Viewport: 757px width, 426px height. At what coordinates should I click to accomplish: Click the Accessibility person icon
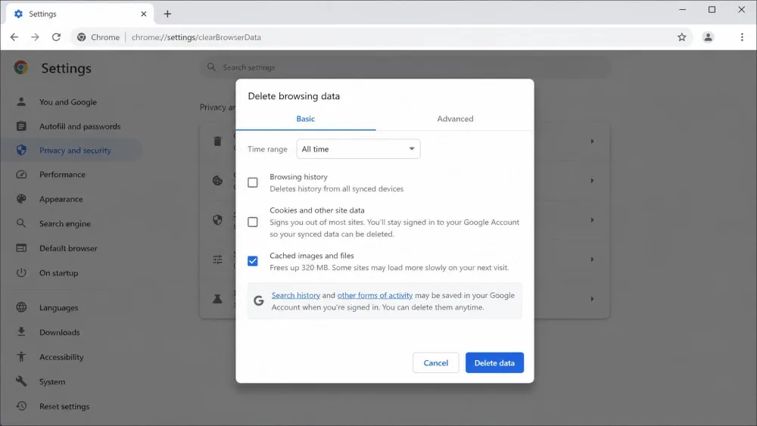click(x=21, y=356)
